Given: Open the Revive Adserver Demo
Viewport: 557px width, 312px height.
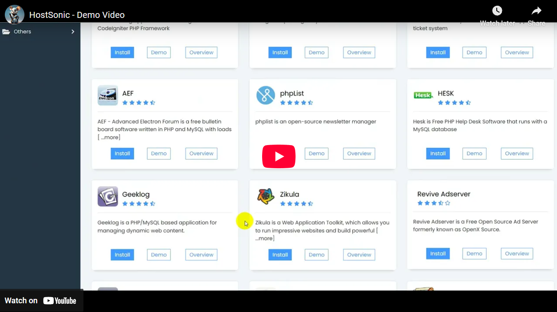Looking at the screenshot, I should coord(474,253).
